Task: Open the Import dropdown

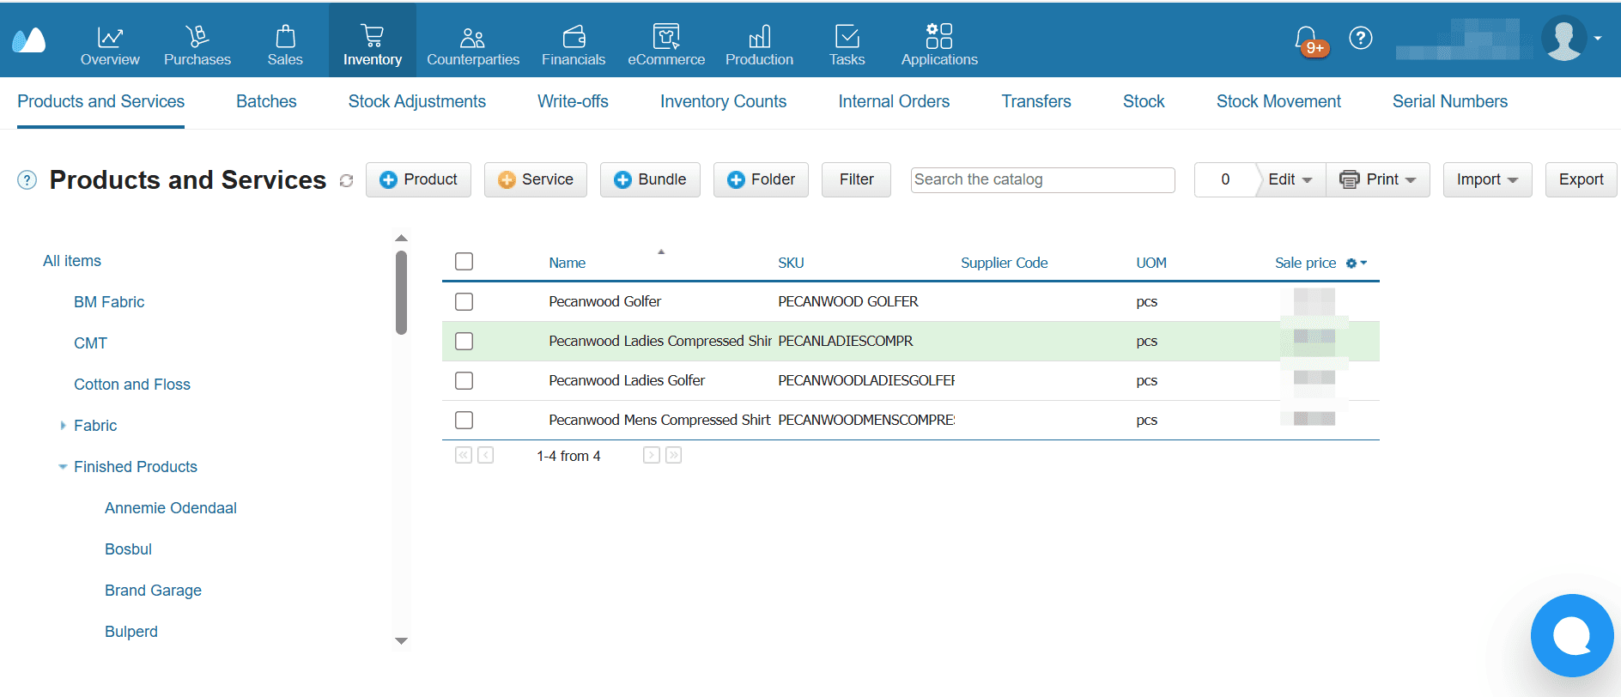Action: point(1487,179)
